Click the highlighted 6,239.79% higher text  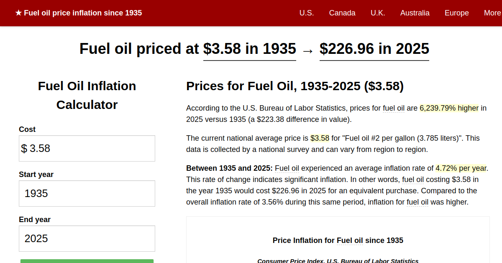tap(449, 108)
